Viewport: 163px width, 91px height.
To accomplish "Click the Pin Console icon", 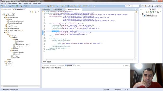I will coord(123,66).
